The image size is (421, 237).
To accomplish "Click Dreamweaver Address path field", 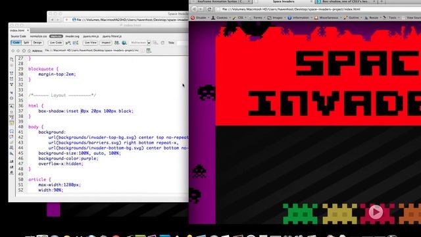I will [92, 51].
